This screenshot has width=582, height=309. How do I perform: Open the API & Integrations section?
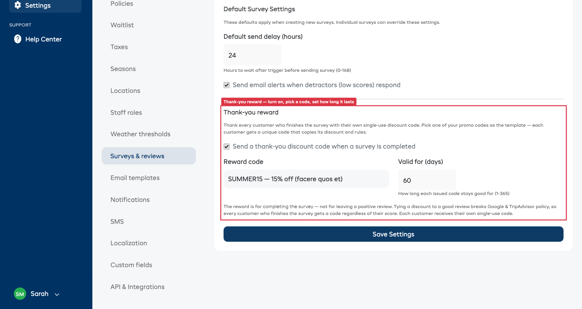pyautogui.click(x=137, y=287)
